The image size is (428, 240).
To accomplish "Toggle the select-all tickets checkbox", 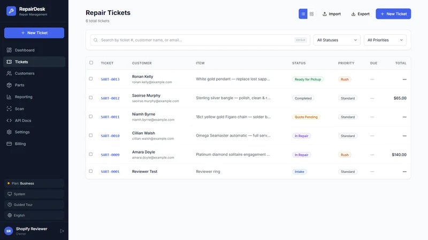I will tap(91, 62).
